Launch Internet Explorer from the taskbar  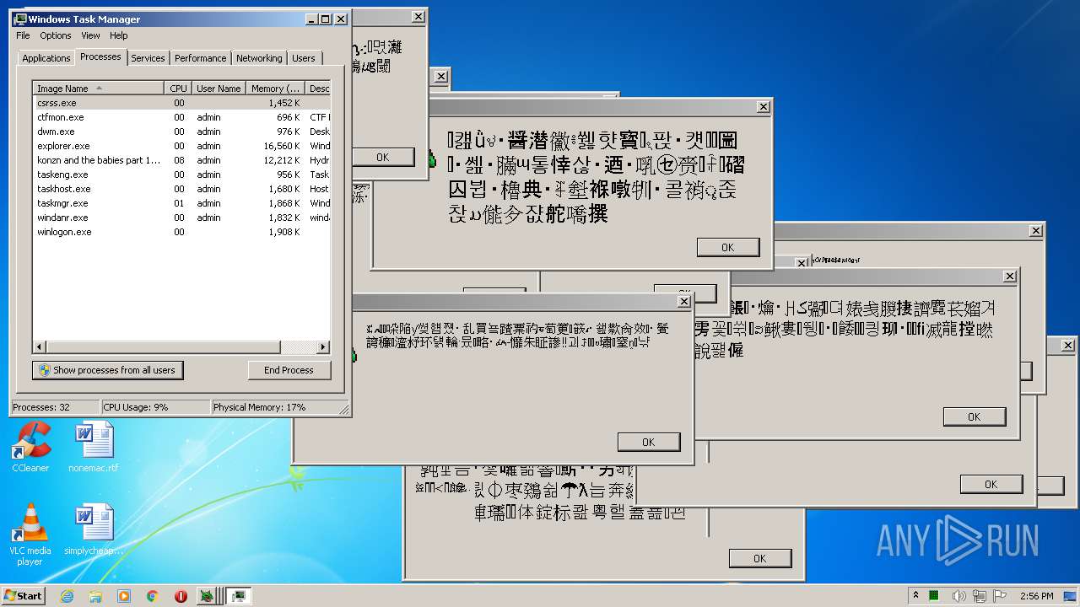[67, 596]
